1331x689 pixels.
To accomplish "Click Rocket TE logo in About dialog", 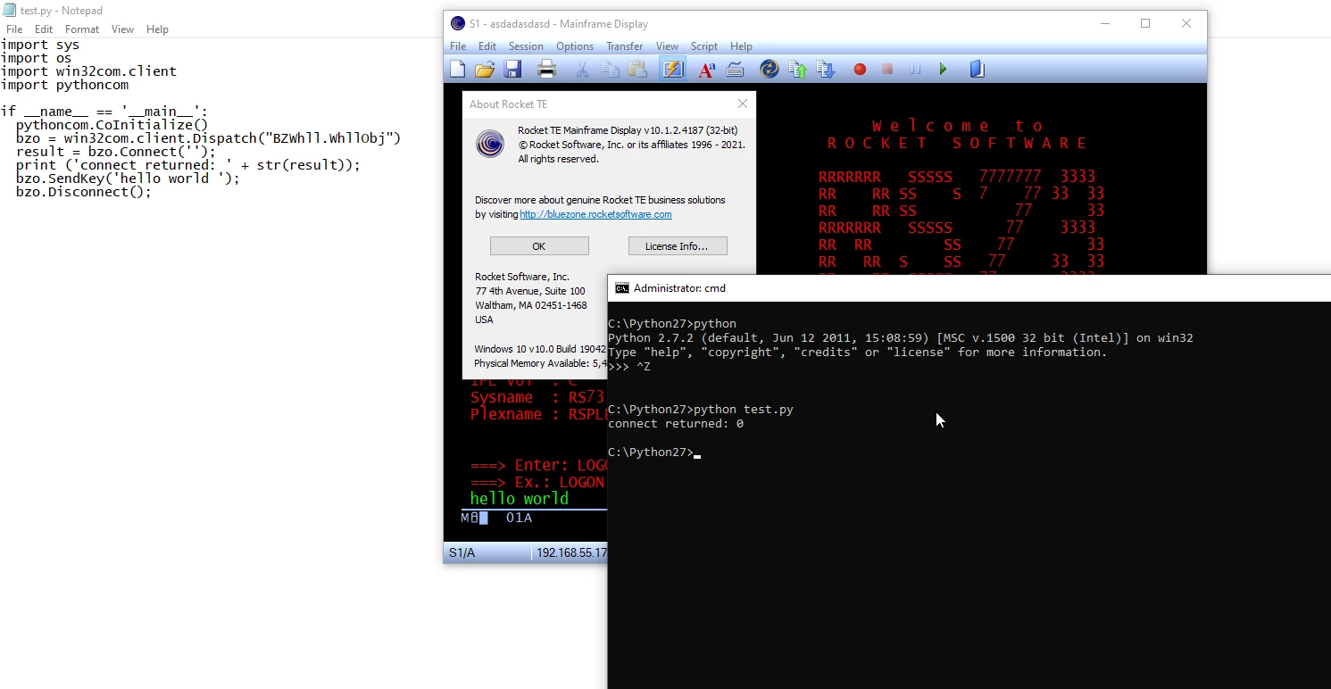I will point(490,144).
